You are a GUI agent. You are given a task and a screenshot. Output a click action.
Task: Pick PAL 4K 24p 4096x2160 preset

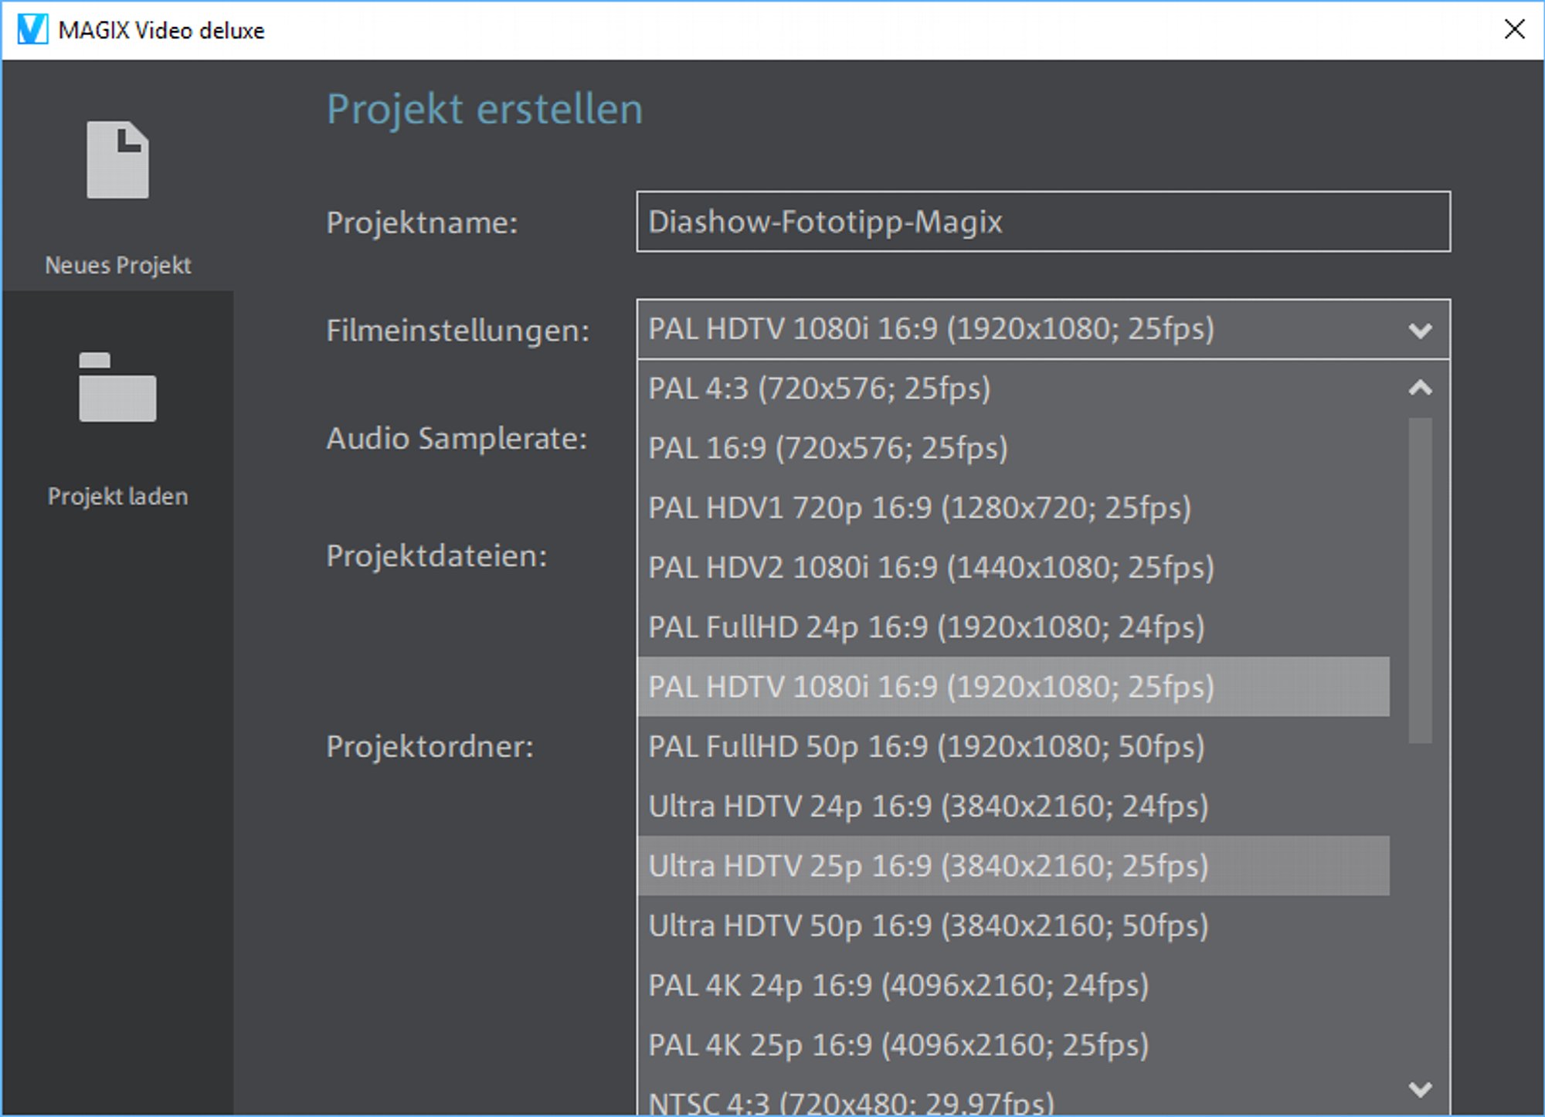(x=898, y=986)
